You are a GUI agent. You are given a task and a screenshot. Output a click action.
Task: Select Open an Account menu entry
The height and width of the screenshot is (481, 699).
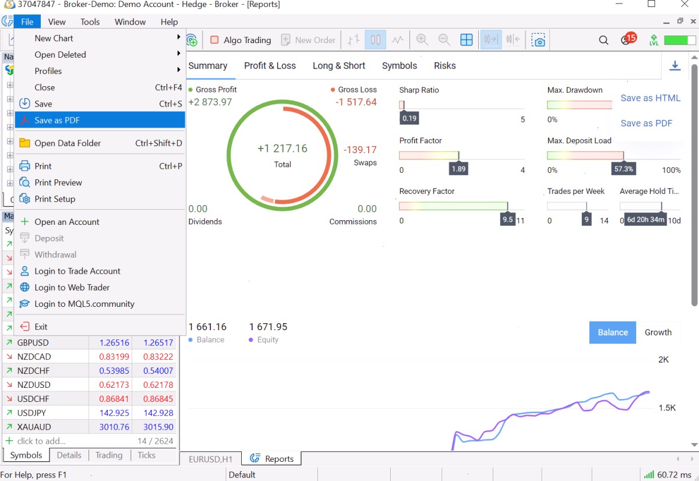coord(100,222)
